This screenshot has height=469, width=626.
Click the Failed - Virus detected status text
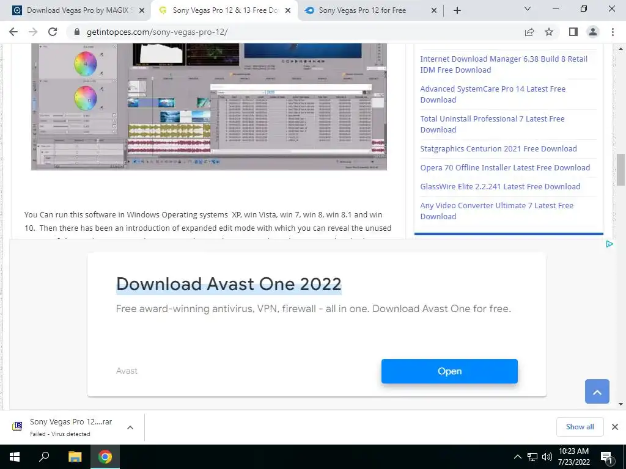tap(60, 434)
